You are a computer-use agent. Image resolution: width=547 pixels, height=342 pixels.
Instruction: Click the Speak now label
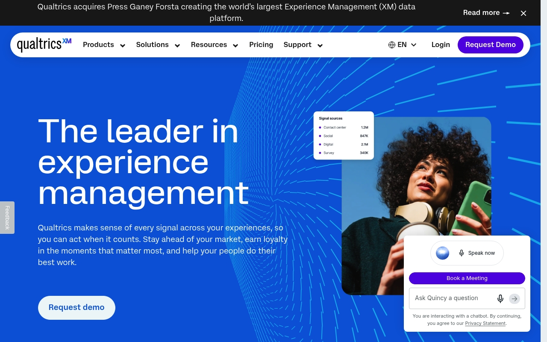[x=482, y=253]
